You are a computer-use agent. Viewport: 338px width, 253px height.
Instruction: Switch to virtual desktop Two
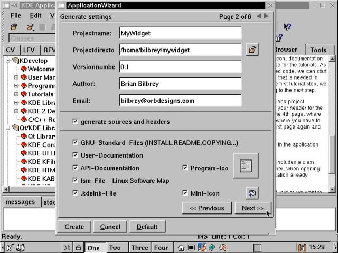click(115, 248)
